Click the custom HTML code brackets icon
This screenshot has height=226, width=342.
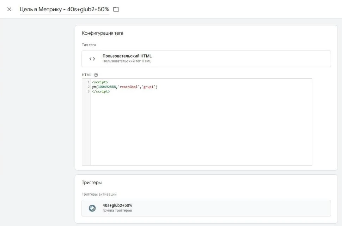[92, 59]
